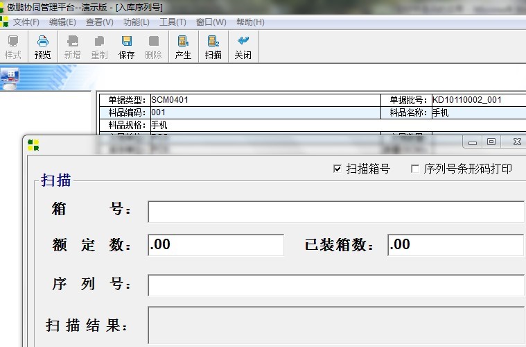
Task: Enable the 序列号条形码打印 checkbox
Action: [x=415, y=169]
